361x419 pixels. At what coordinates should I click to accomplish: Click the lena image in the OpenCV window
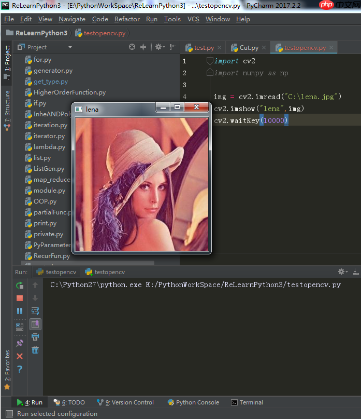point(141,184)
